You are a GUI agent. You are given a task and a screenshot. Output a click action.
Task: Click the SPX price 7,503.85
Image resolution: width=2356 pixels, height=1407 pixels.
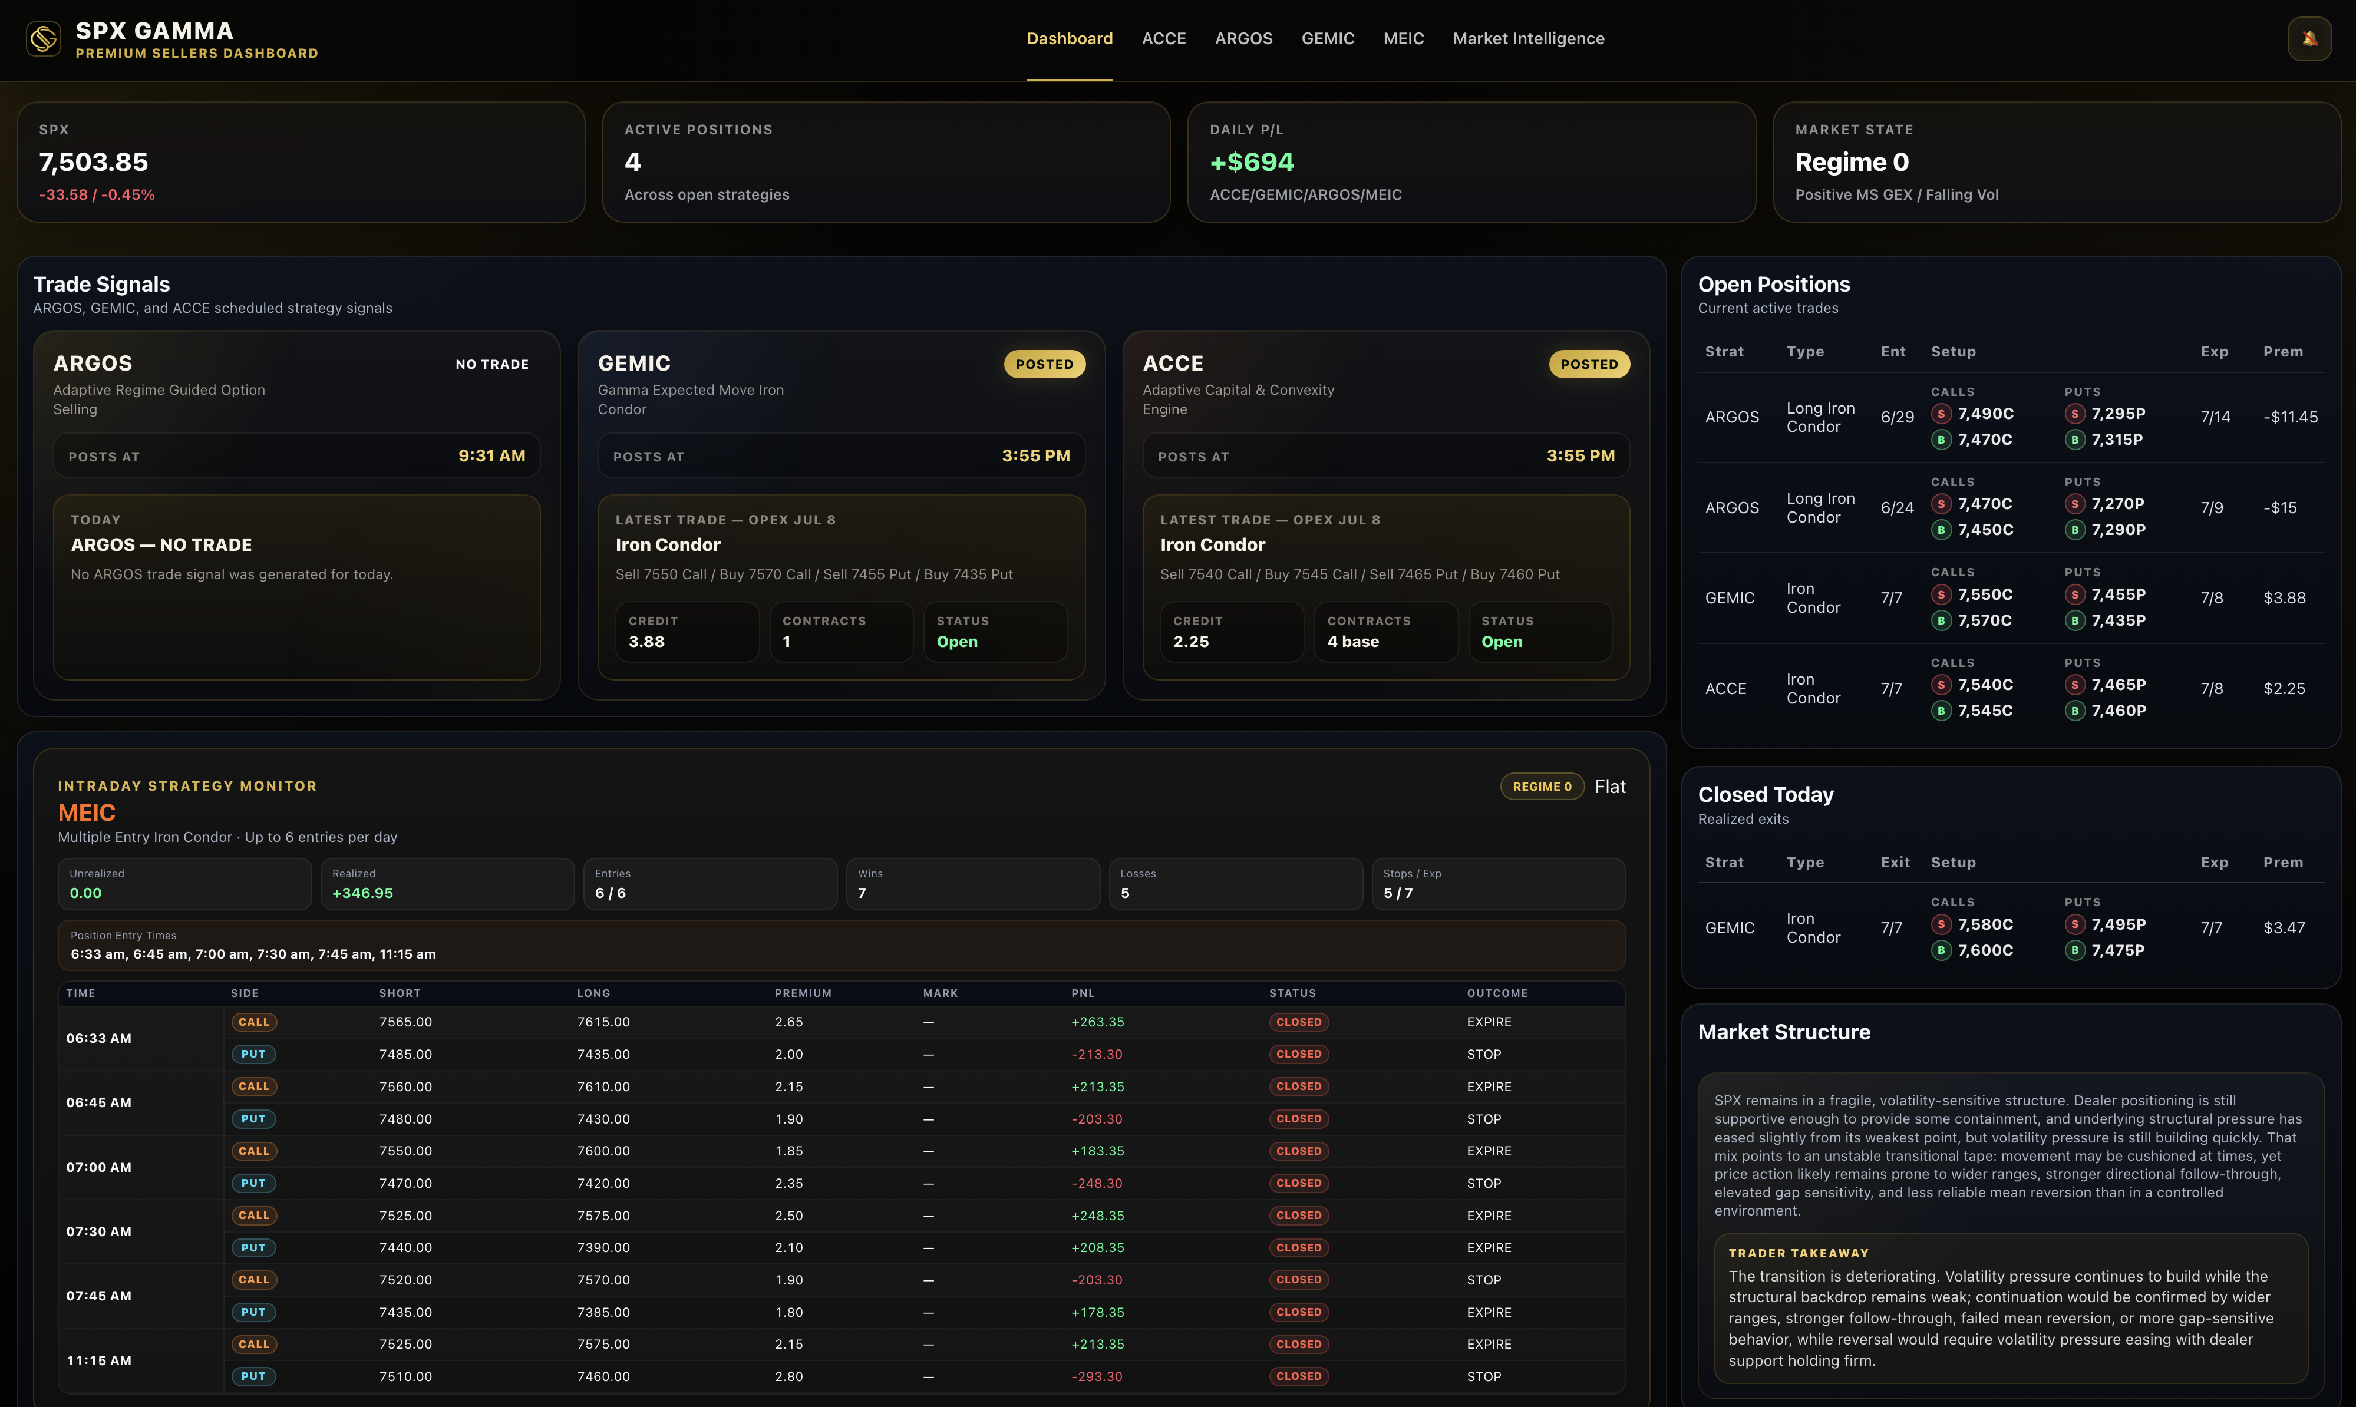pos(93,162)
